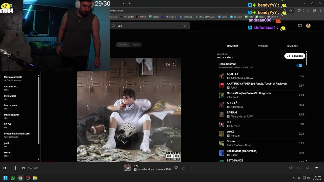Open the WeTransfer bookmark
324x182 pixels.
tap(127, 17)
